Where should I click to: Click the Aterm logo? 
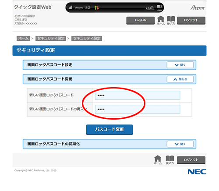click(198, 7)
